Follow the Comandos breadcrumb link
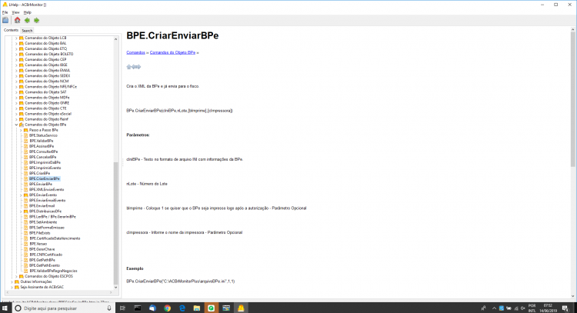The image size is (577, 313). click(x=135, y=52)
